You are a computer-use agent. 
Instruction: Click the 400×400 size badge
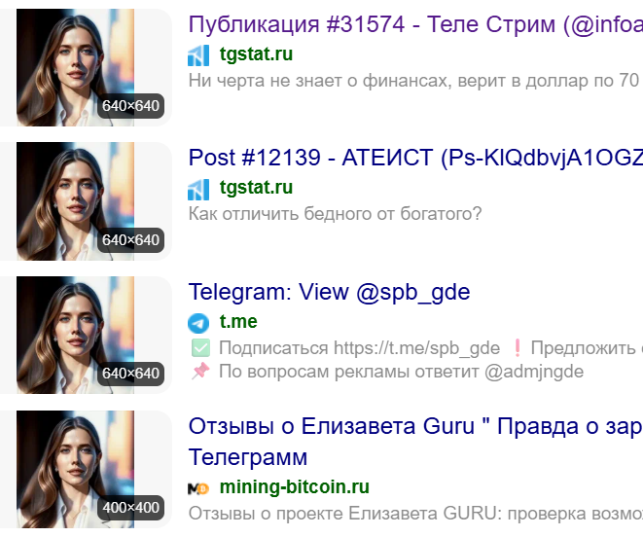point(130,508)
